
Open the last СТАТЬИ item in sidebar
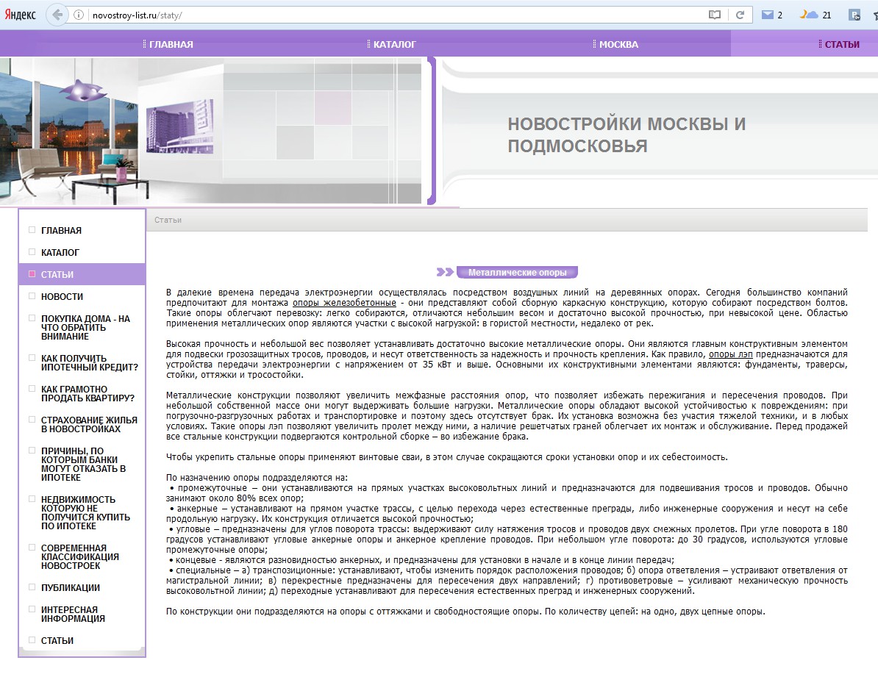pyautogui.click(x=57, y=640)
